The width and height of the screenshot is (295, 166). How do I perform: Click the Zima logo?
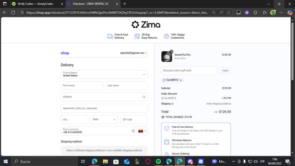146,24
